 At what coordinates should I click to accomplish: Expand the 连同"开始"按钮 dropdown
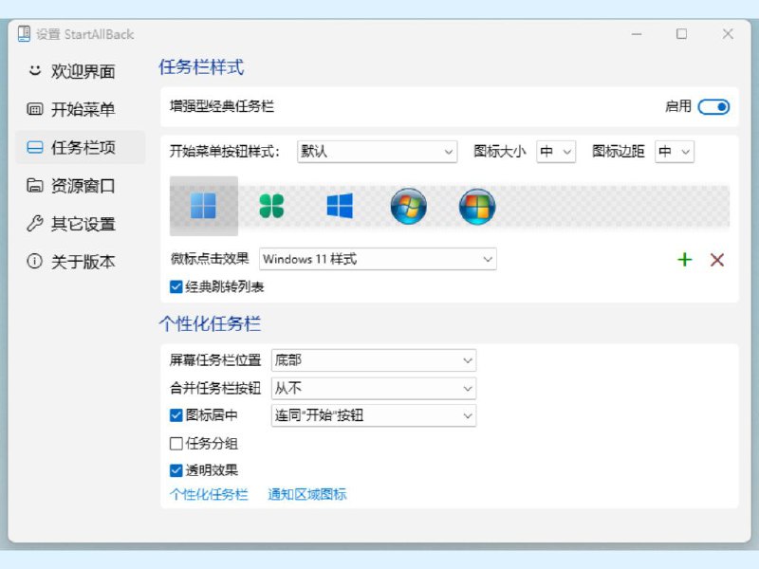pyautogui.click(x=374, y=415)
